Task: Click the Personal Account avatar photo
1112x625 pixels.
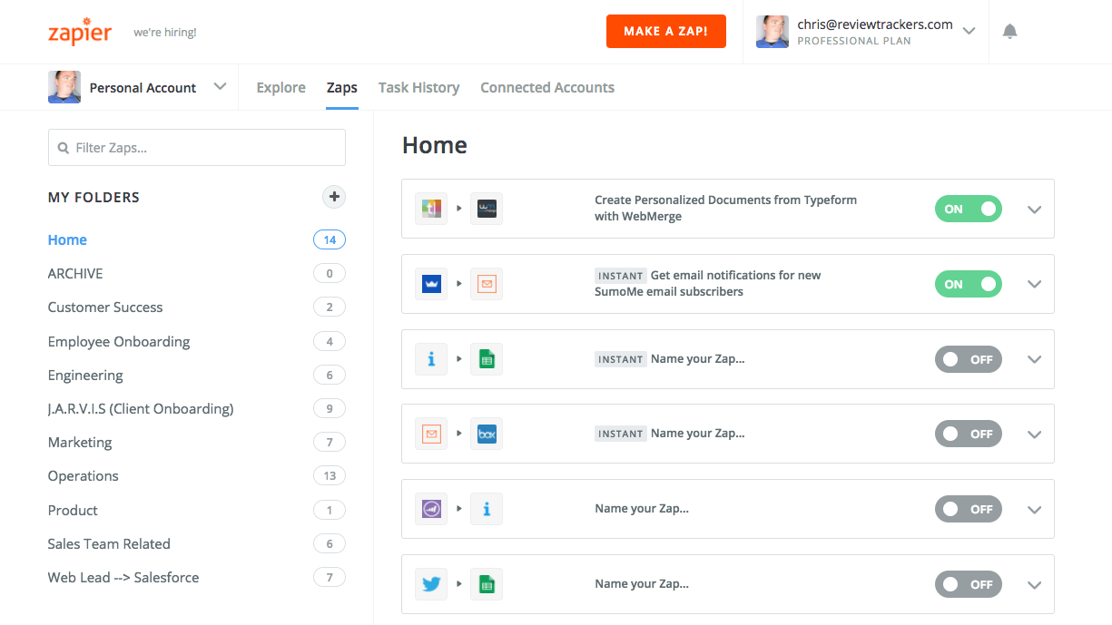Action: click(64, 87)
